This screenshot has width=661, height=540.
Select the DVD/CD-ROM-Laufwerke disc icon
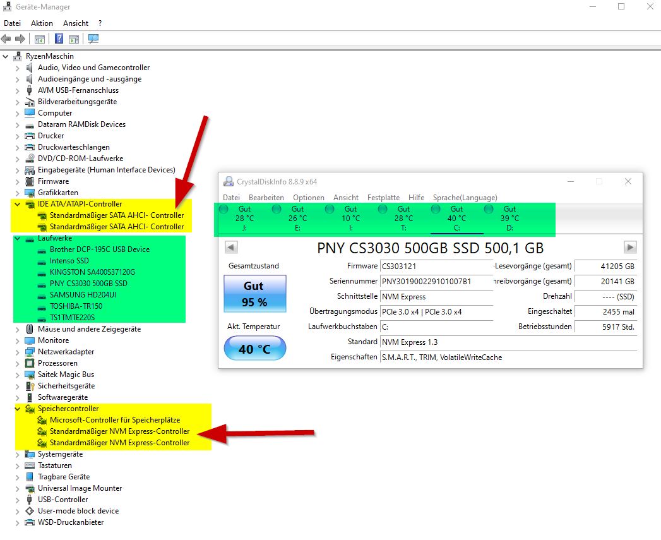pyautogui.click(x=30, y=159)
